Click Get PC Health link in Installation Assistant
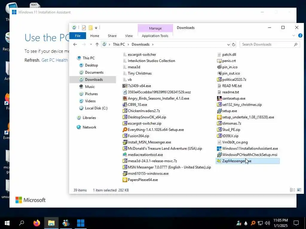 pyautogui.click(x=55, y=60)
